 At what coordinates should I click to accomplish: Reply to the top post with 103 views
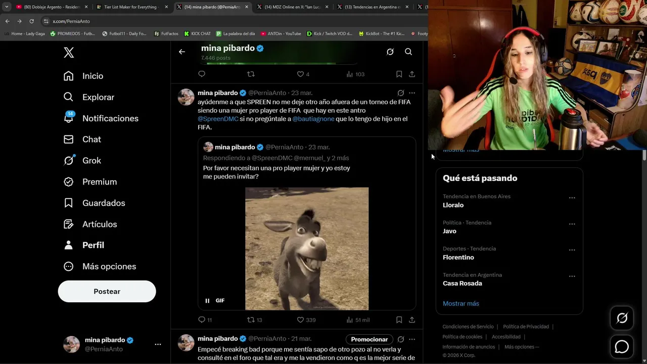(x=202, y=74)
